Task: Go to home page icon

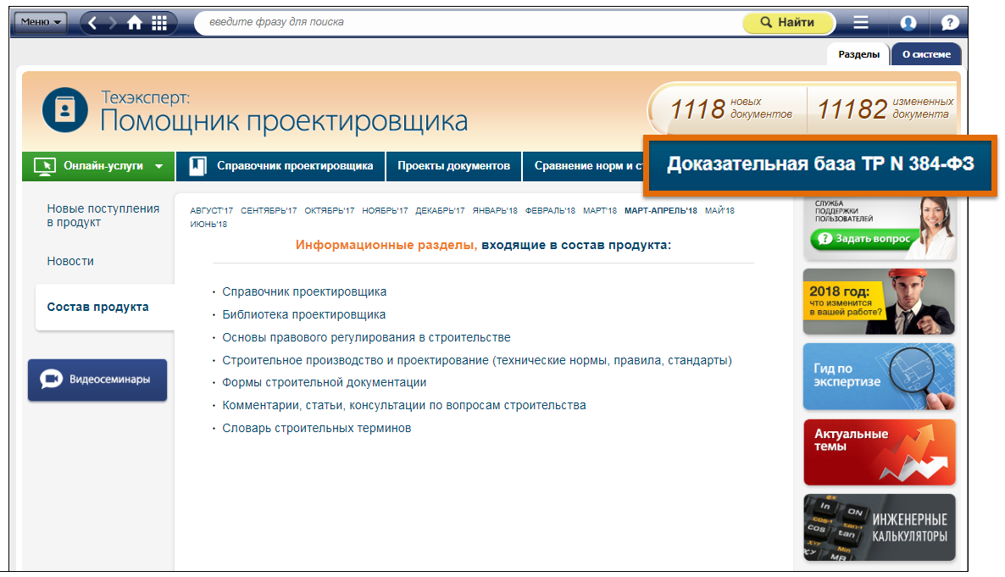Action: coord(135,23)
